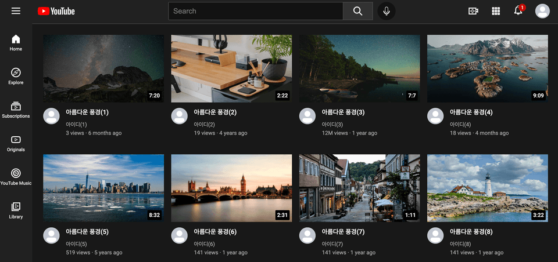Click the YouTube logo
Viewport: 558px width, 262px height.
tap(56, 12)
